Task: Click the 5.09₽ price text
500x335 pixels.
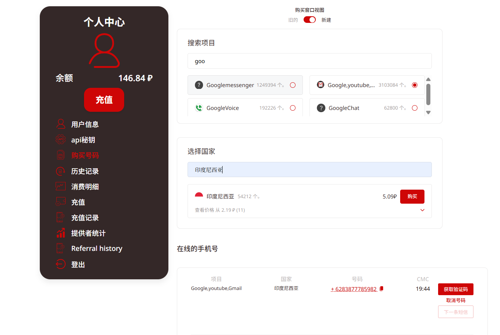Action: pos(389,197)
